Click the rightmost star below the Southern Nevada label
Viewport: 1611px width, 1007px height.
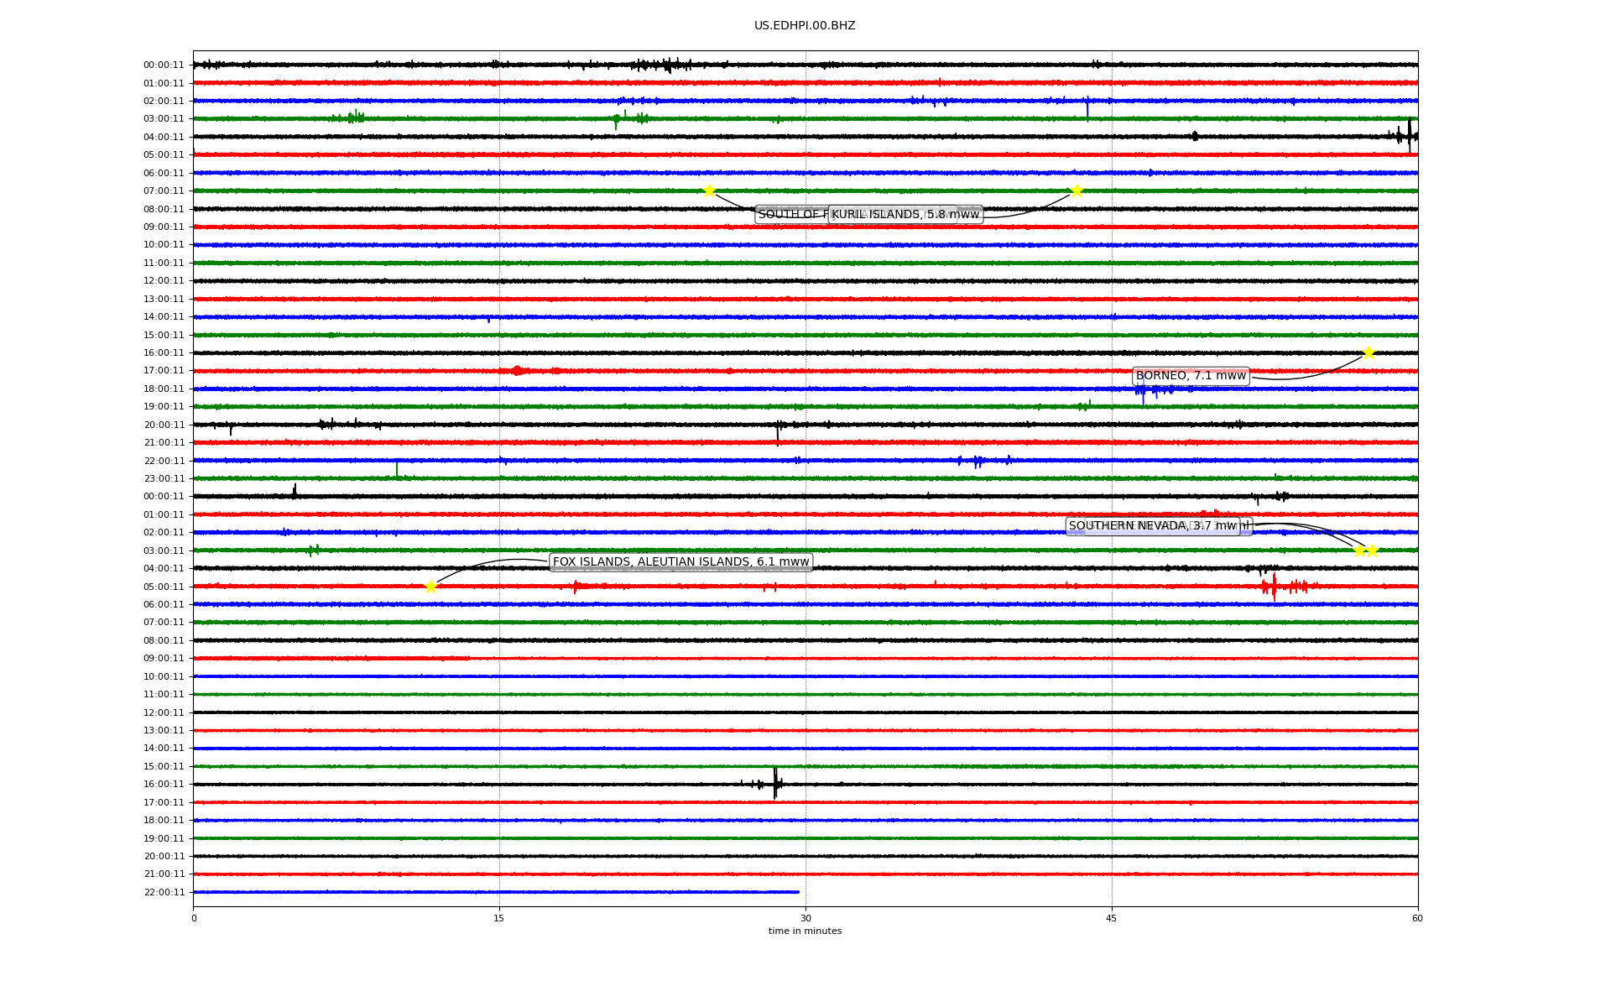(1373, 550)
